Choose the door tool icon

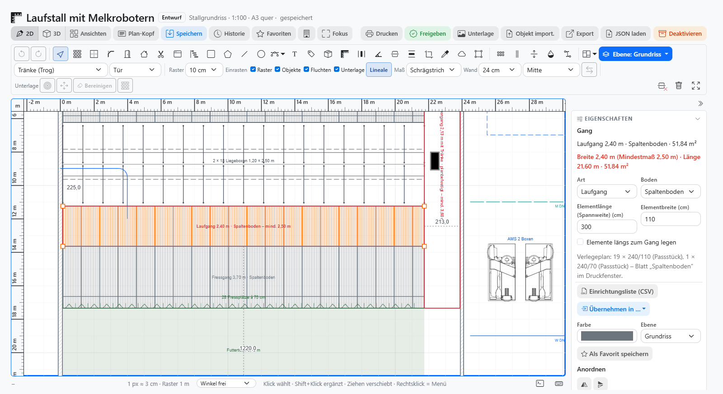(127, 54)
